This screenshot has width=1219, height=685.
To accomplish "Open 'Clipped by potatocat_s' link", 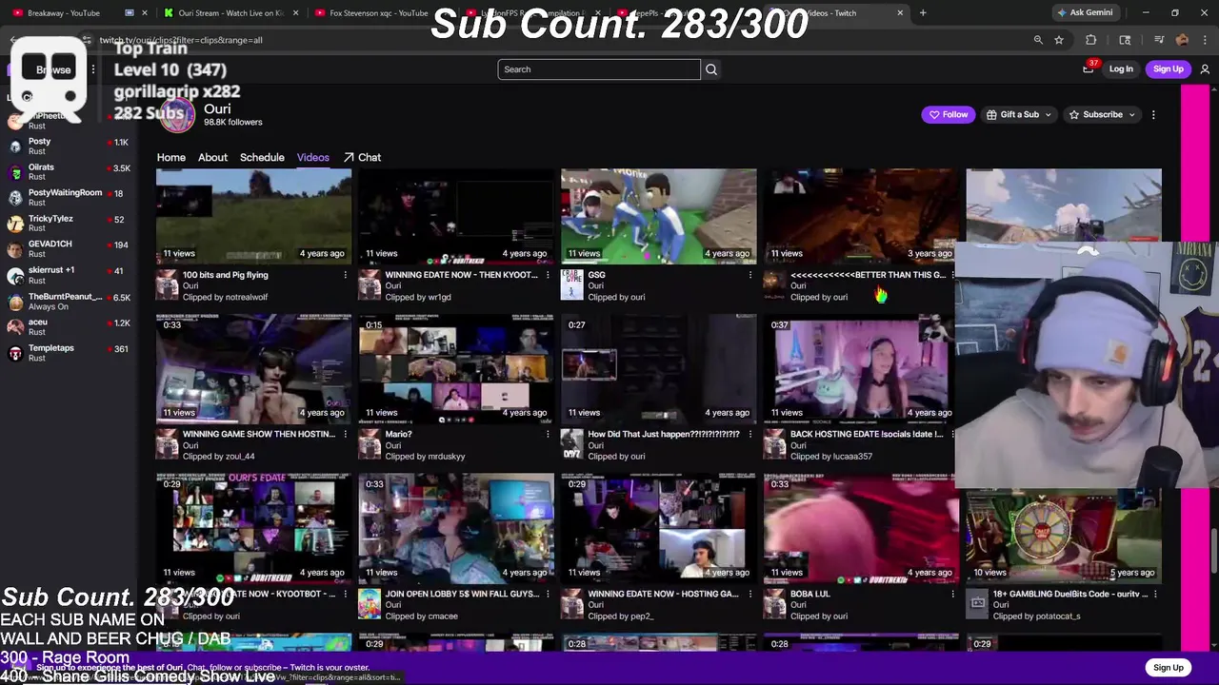I will pyautogui.click(x=1036, y=616).
